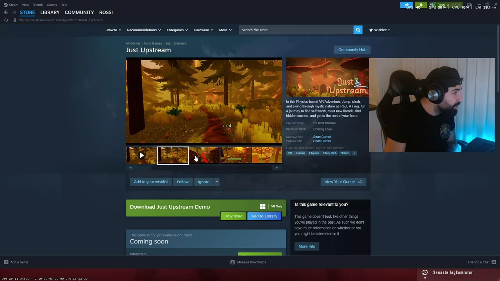Click the Steam logo menu

click(x=11, y=5)
